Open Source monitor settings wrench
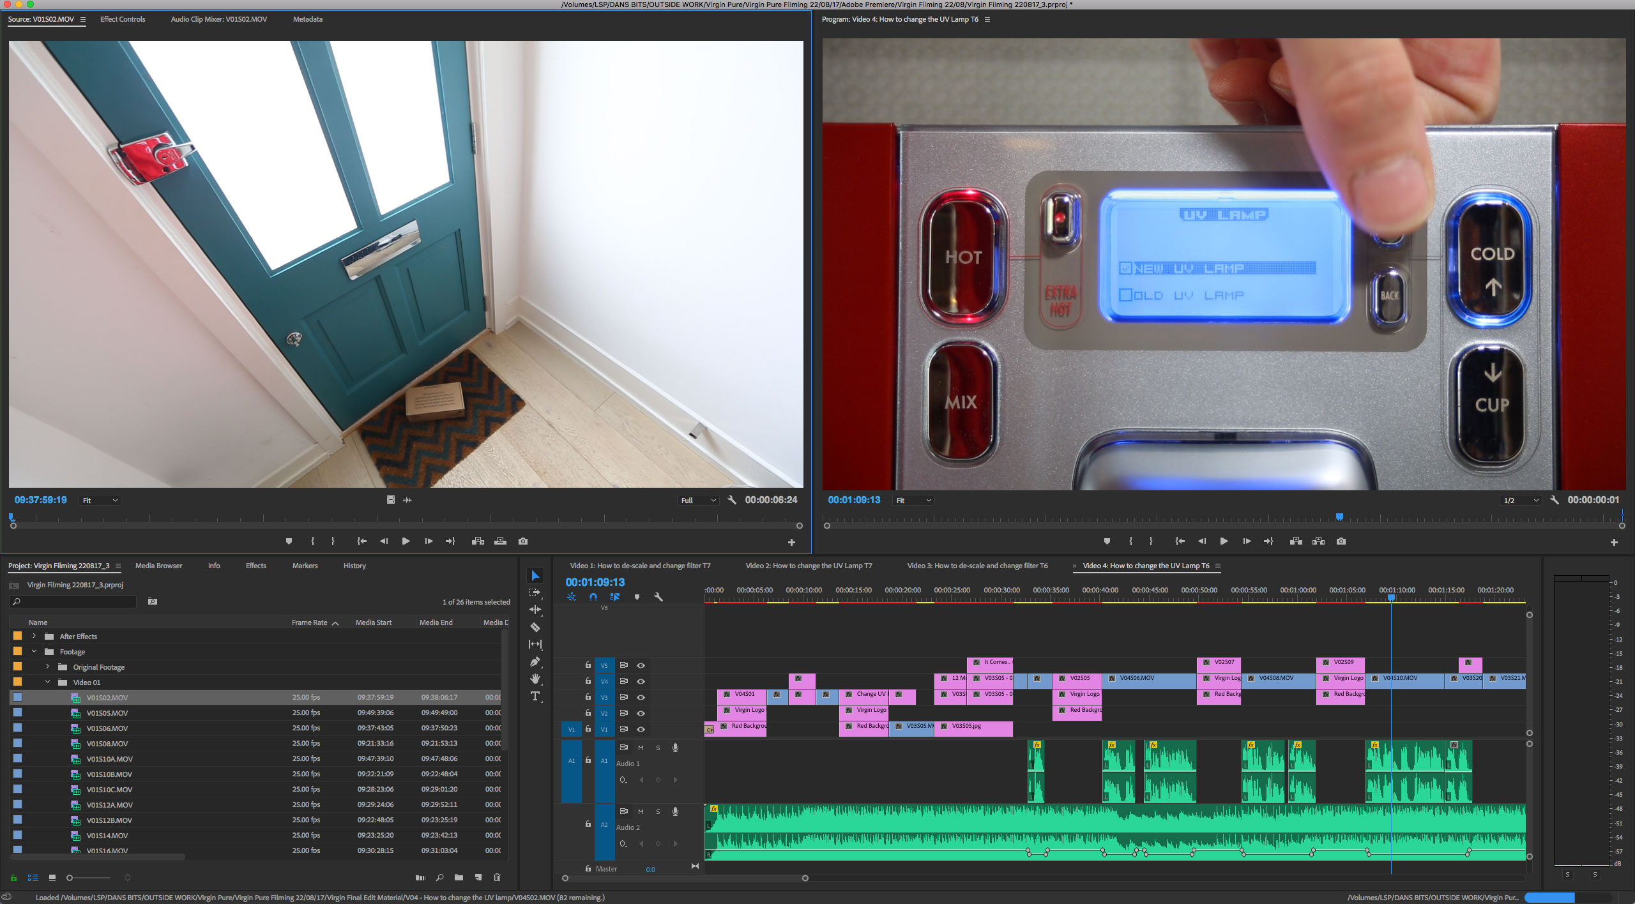The image size is (1635, 904). pos(732,500)
